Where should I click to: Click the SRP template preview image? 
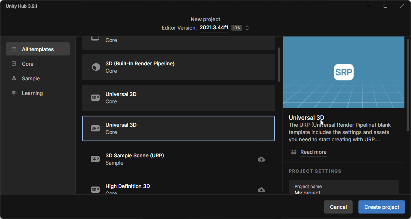tap(343, 72)
